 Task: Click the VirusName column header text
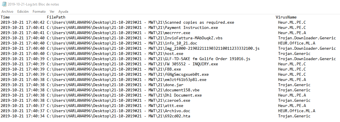click(286, 17)
